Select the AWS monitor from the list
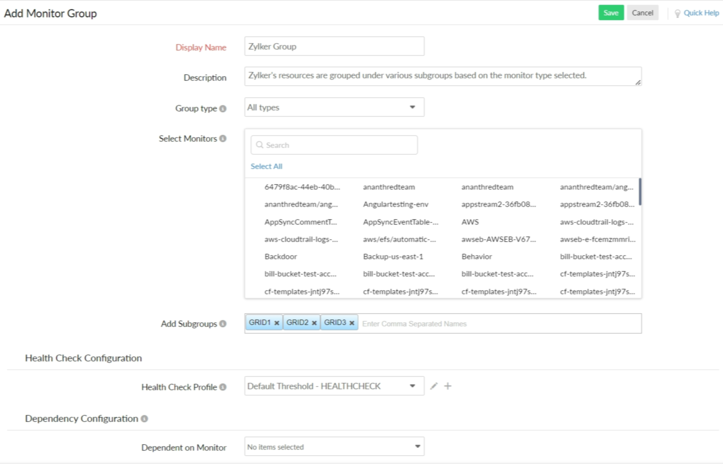 tap(471, 222)
